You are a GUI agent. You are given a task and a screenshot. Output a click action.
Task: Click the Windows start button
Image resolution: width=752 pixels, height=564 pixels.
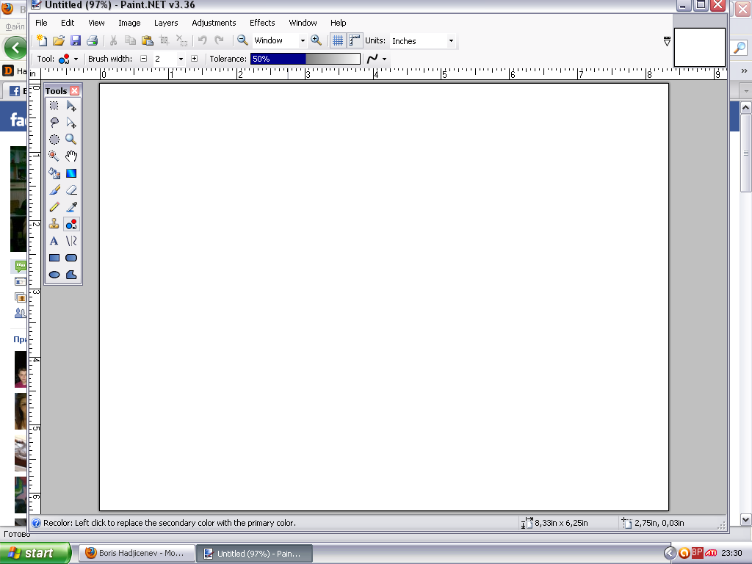tap(35, 553)
